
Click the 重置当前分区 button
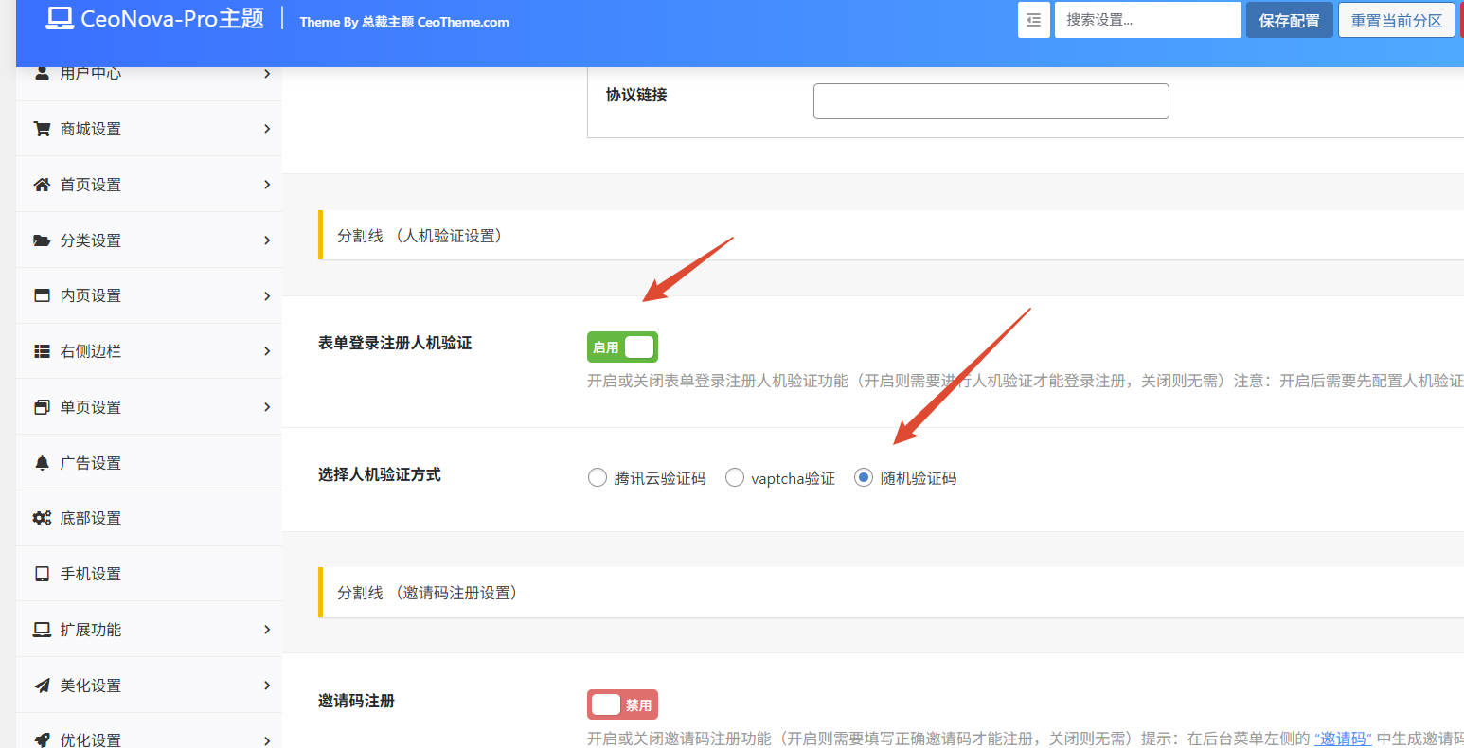(1396, 19)
